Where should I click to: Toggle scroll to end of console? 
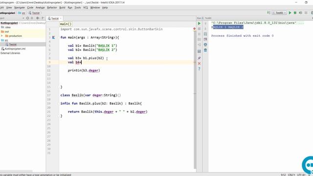pyautogui.click(x=205, y=39)
